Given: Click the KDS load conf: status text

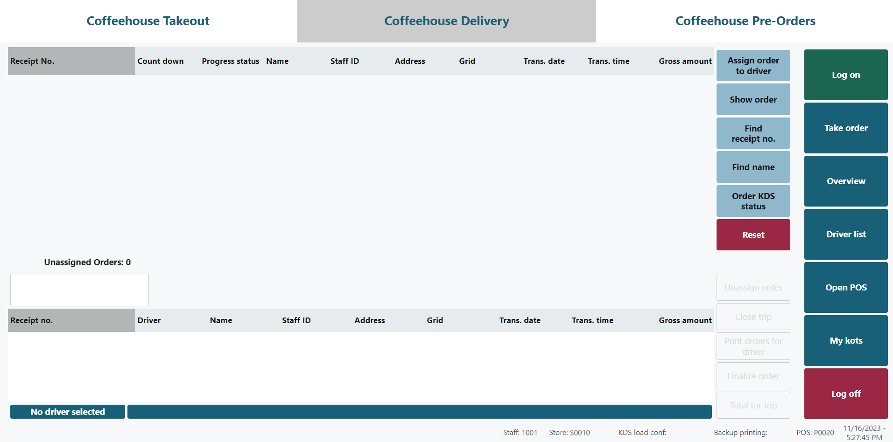Looking at the screenshot, I should pyautogui.click(x=642, y=433).
